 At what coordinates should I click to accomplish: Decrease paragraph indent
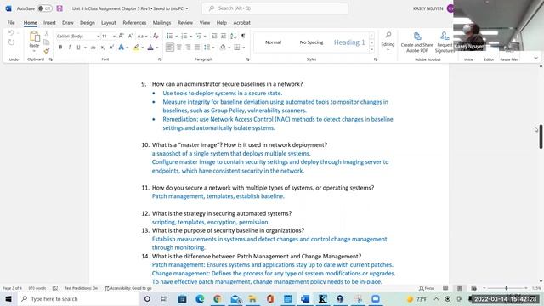[x=214, y=36]
